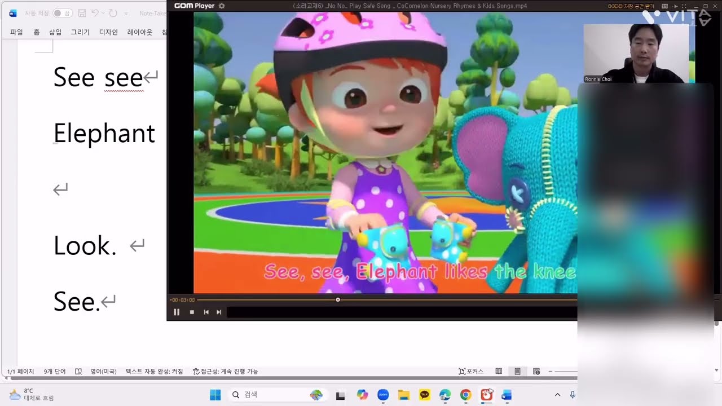Click the 'Look.' line in the document
The image size is (722, 406).
tap(85, 246)
